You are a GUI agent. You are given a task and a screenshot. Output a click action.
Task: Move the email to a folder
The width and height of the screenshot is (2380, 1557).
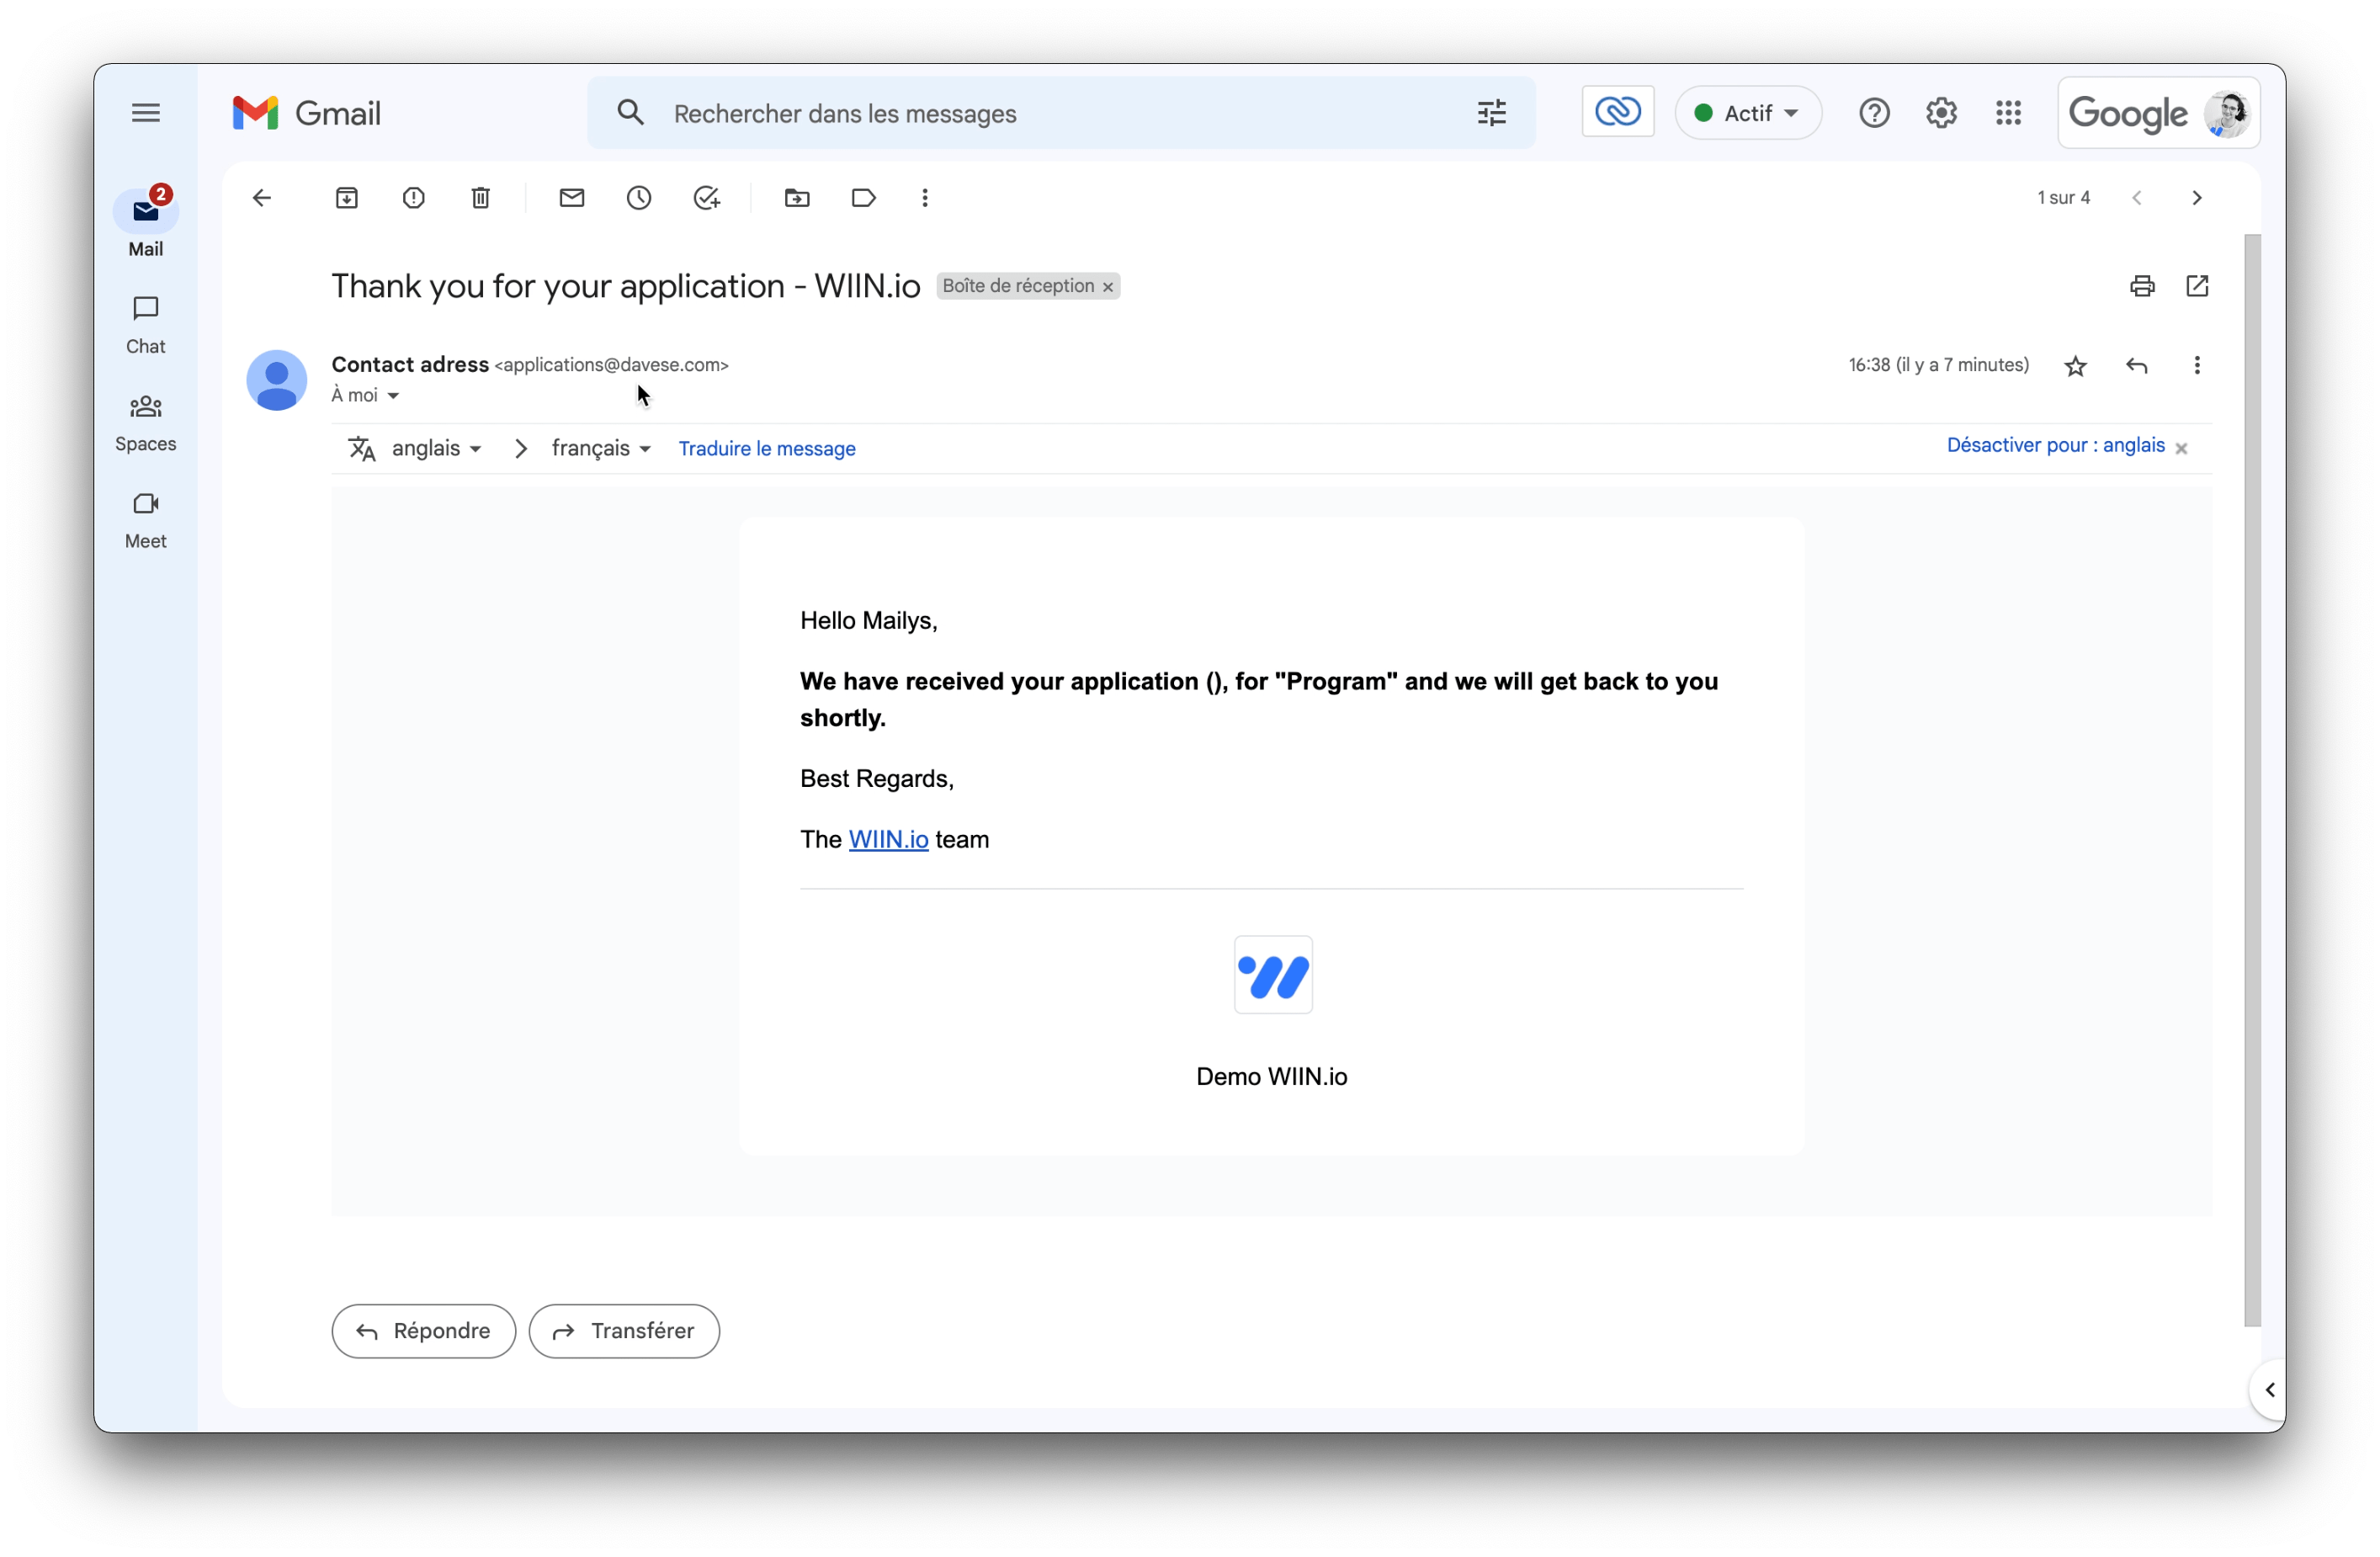(x=796, y=198)
